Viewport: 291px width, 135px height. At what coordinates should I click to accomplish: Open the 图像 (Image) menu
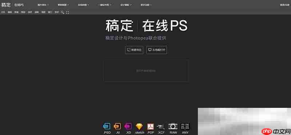[x=16, y=12]
